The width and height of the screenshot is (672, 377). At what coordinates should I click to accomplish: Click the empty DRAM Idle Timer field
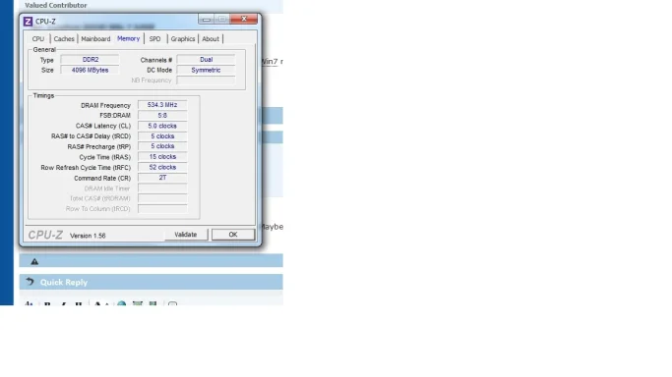tap(162, 188)
